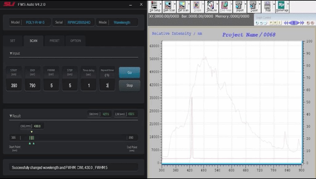Image resolution: width=316 pixels, height=179 pixels.
Task: Click the START wavelength input field
Action: (x=14, y=85)
